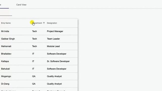Click the sort arrow beside Department header
This screenshot has height=91, width=162.
44,23
